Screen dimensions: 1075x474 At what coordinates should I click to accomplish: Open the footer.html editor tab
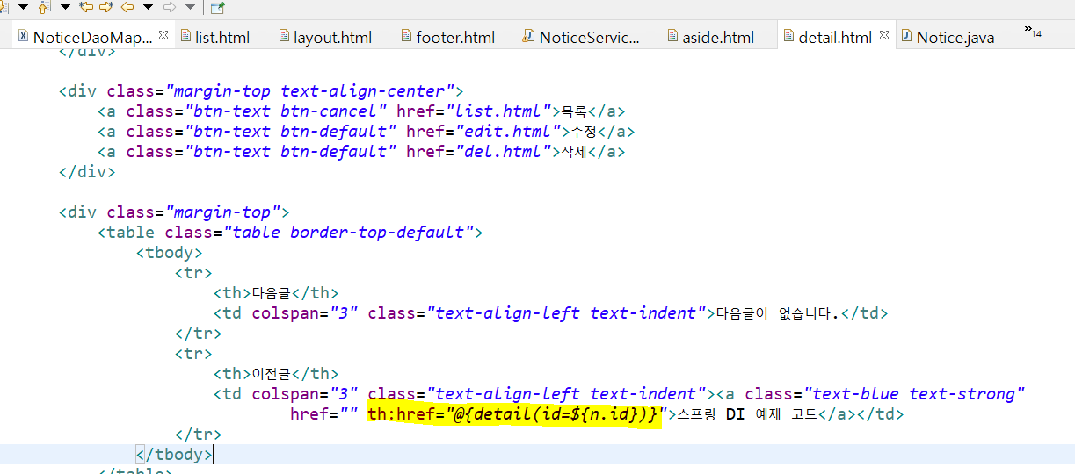tap(455, 37)
